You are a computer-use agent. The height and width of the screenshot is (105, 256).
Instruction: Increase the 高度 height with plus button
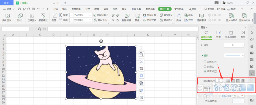[x=90, y=15]
